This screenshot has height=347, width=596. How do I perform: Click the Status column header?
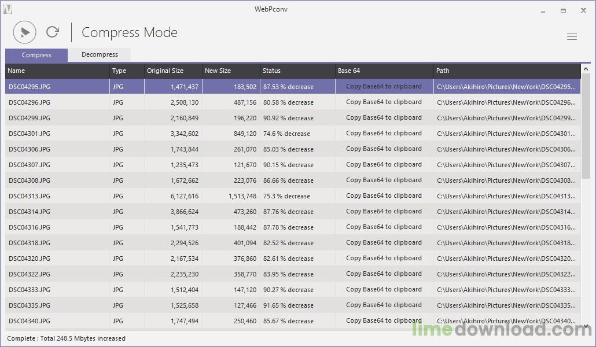click(x=297, y=71)
